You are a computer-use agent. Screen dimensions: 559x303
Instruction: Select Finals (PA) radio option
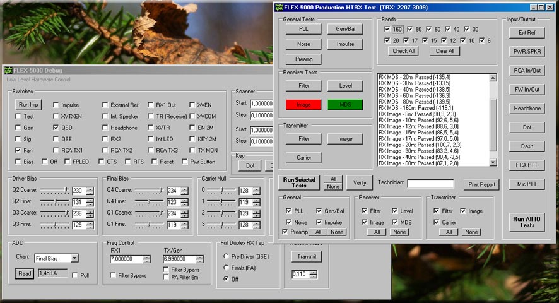point(226,268)
